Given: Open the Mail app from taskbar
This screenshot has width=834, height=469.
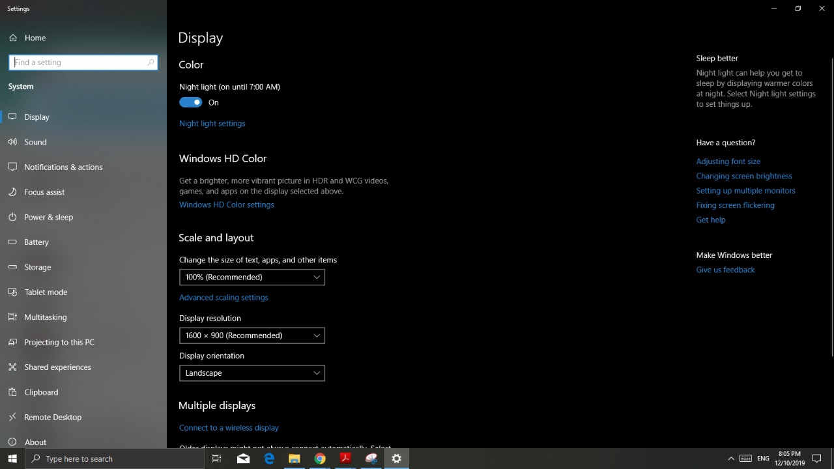Looking at the screenshot, I should pyautogui.click(x=243, y=459).
